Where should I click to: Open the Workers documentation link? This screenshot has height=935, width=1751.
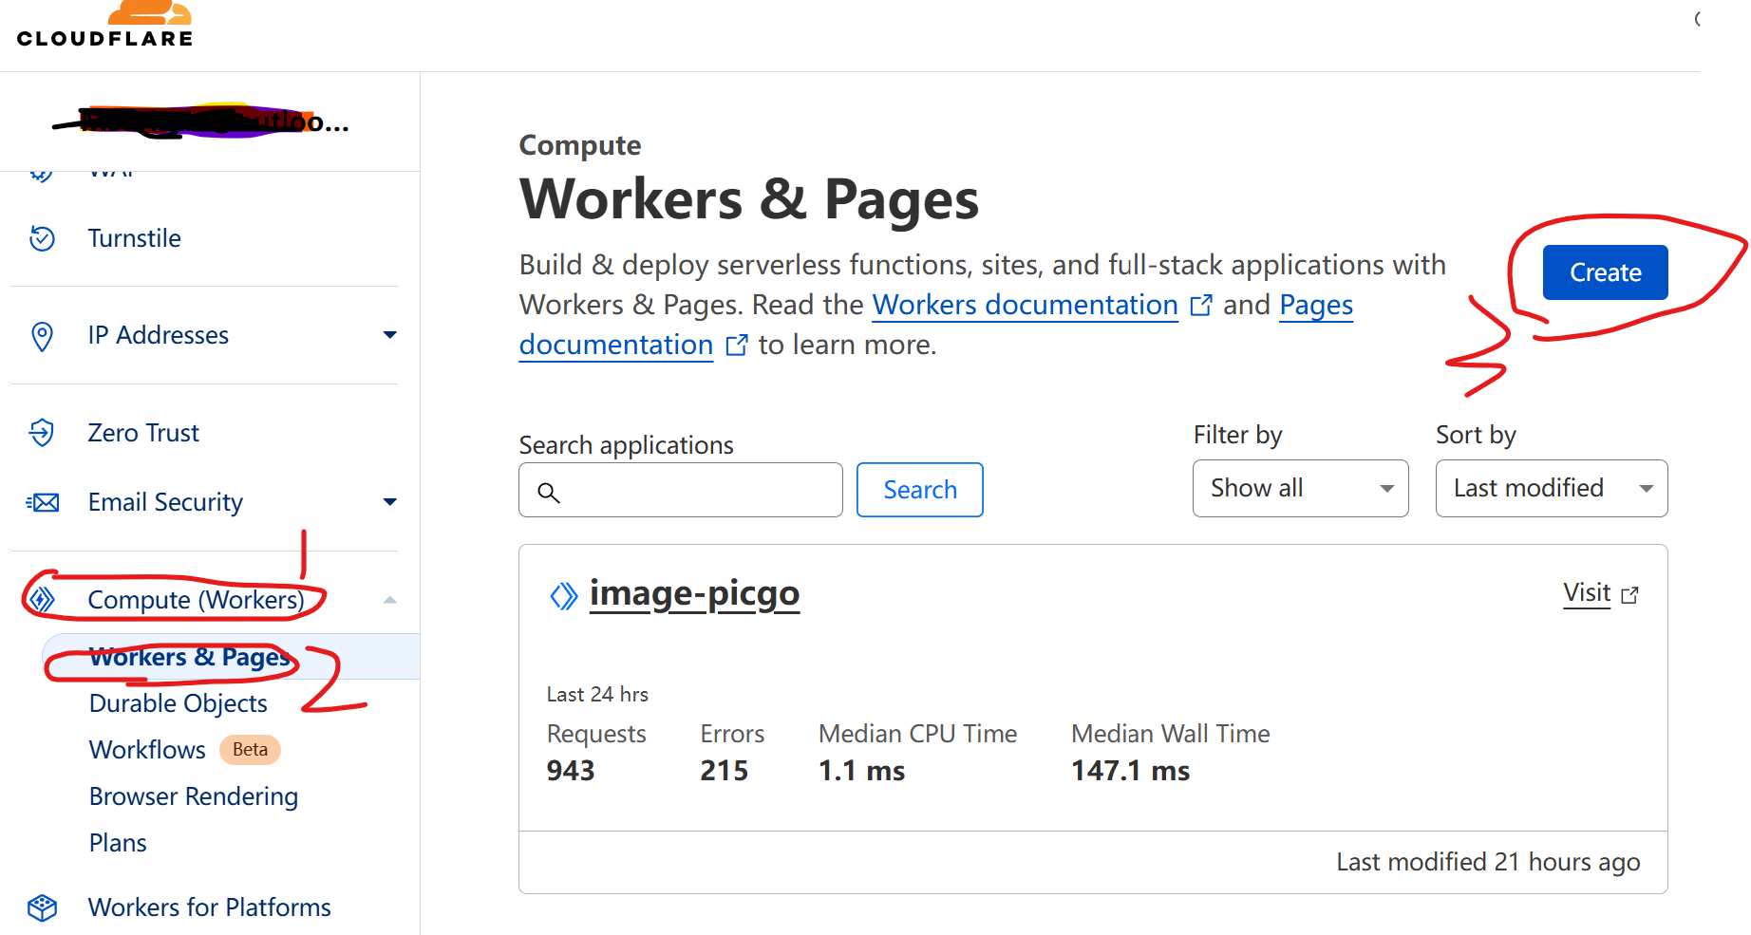[x=1026, y=305]
